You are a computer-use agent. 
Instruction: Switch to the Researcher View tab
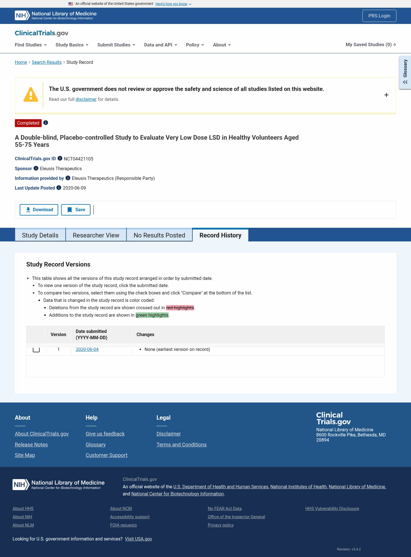[x=96, y=235]
